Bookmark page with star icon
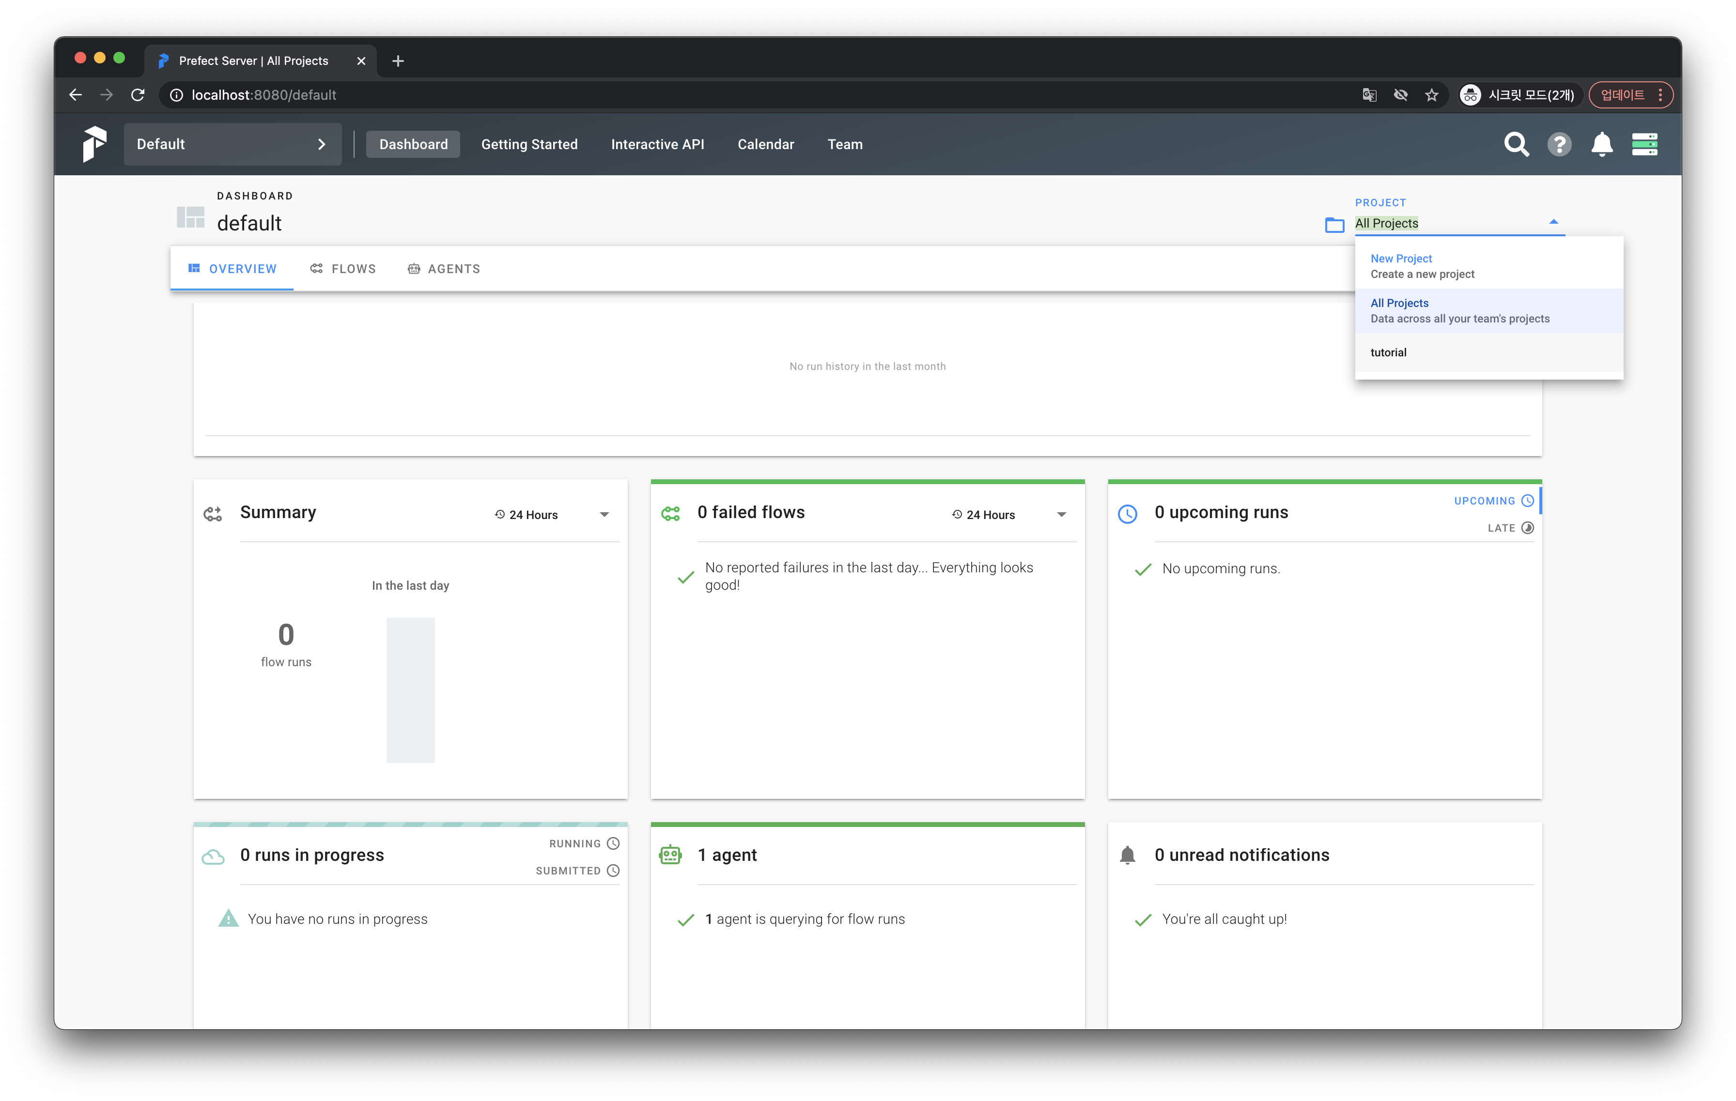1736x1101 pixels. pos(1432,95)
